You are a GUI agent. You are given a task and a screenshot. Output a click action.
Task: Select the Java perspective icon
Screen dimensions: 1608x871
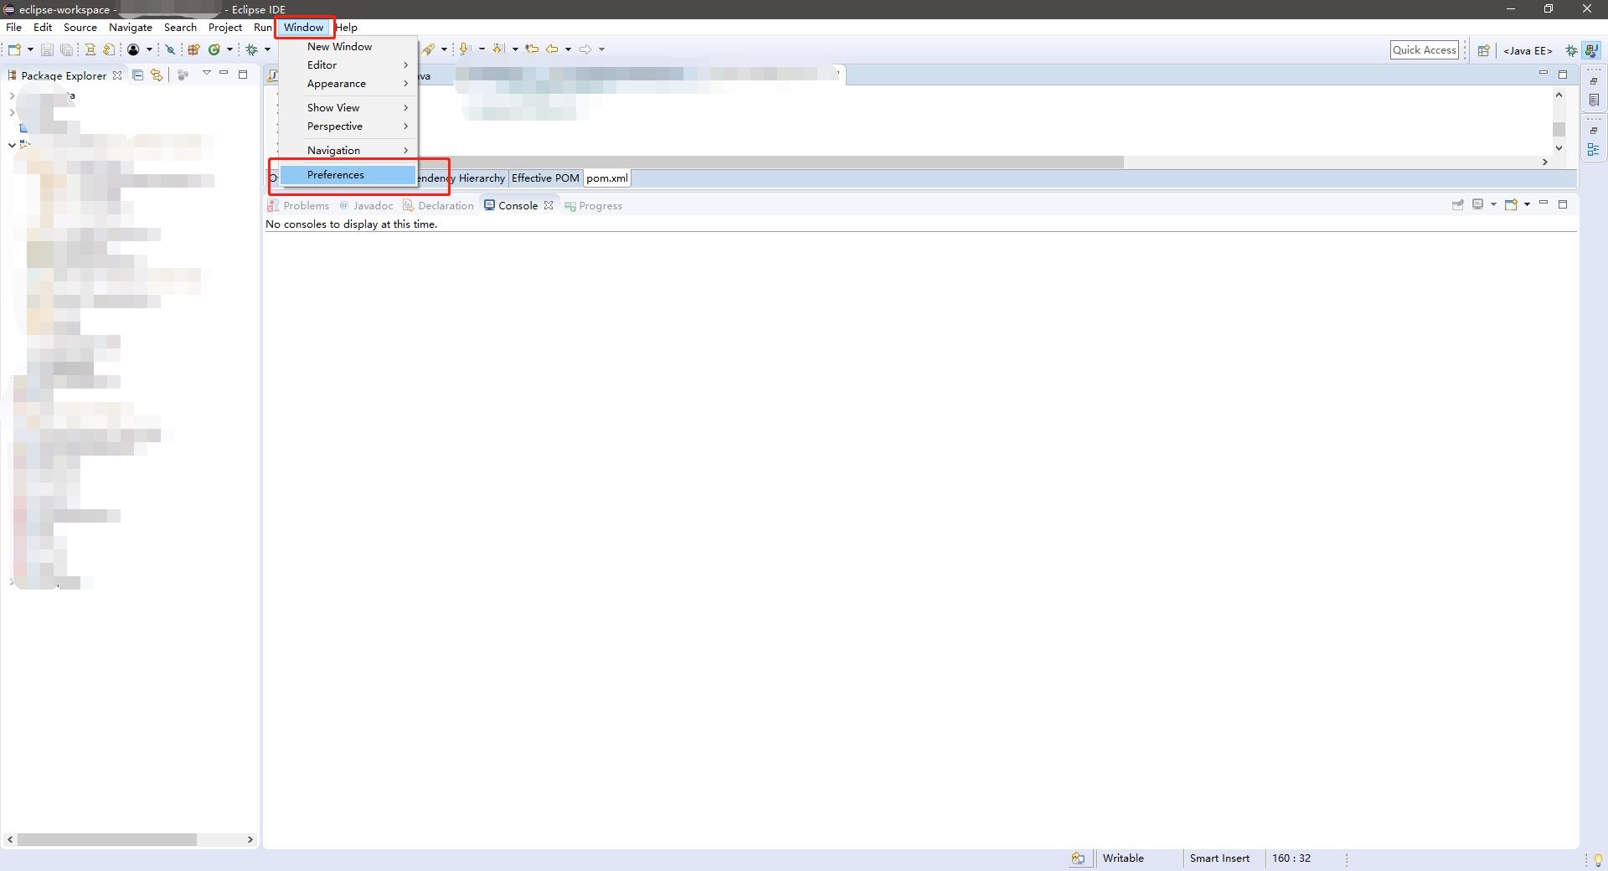1592,50
